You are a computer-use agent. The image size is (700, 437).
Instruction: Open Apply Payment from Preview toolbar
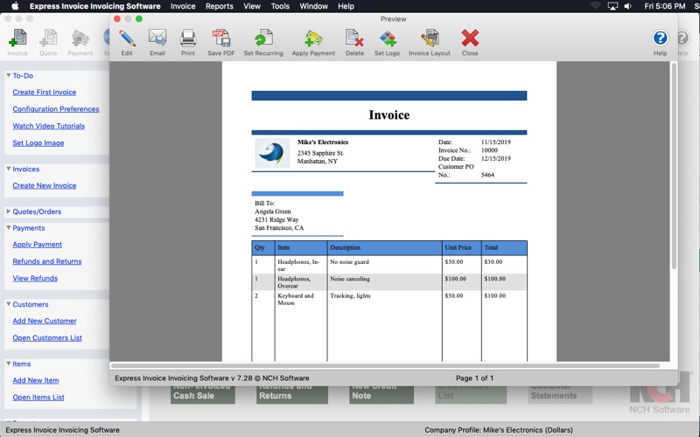pyautogui.click(x=313, y=43)
